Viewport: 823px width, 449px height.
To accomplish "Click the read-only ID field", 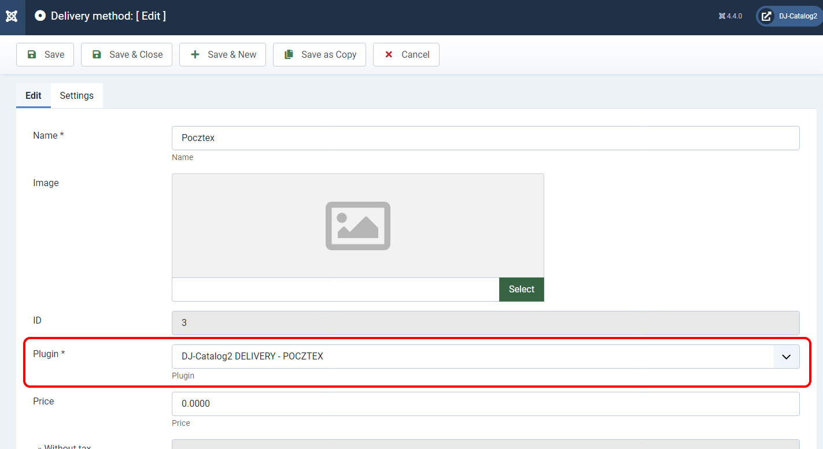I will point(486,323).
